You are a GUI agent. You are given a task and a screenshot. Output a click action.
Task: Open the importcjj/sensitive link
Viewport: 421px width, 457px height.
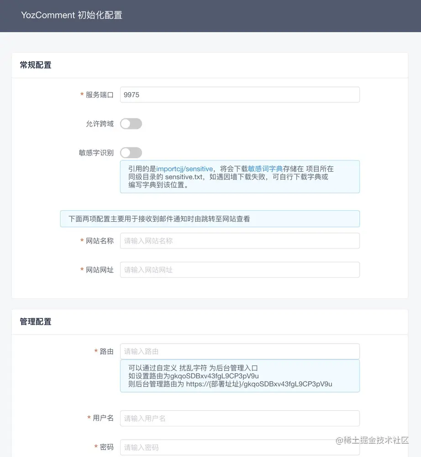[184, 169]
